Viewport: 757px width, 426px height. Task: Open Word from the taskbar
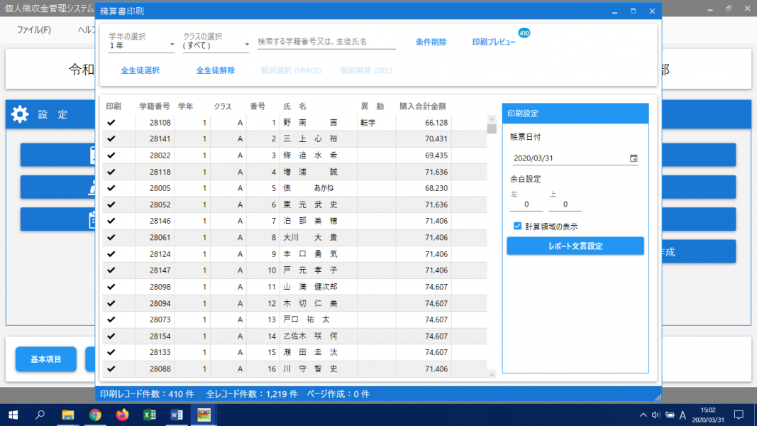[177, 415]
